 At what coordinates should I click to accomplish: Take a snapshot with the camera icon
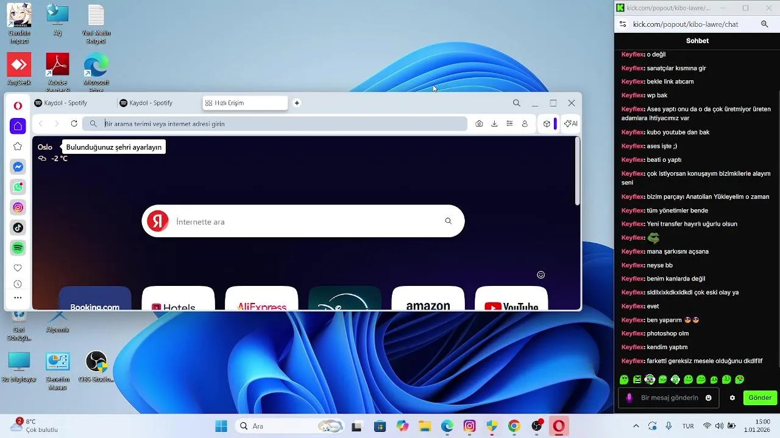[x=479, y=123]
